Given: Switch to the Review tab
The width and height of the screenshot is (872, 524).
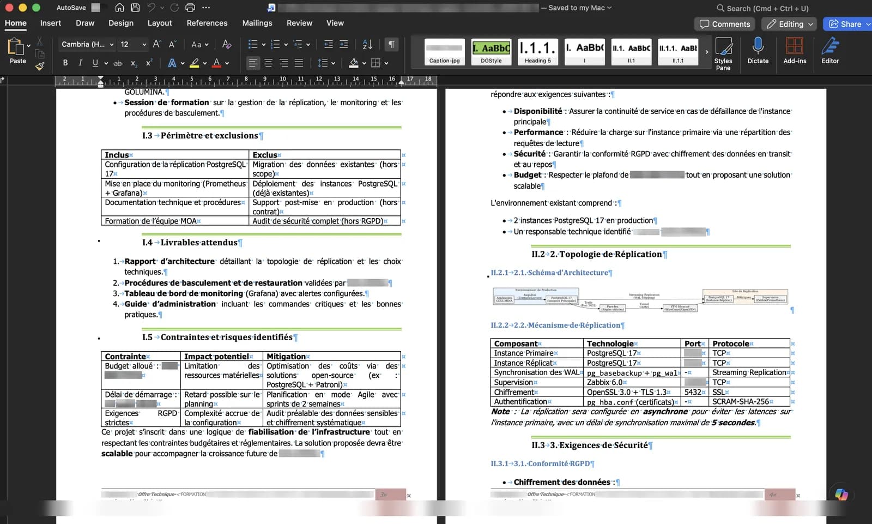Looking at the screenshot, I should point(299,23).
